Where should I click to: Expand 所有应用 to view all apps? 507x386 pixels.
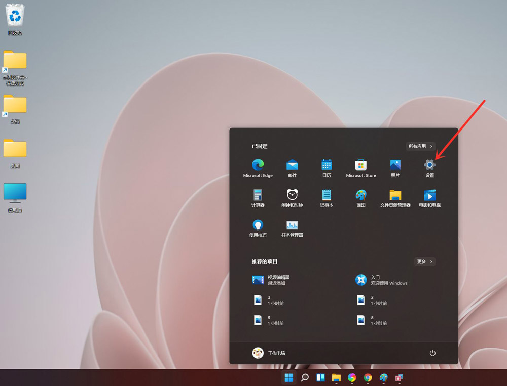[421, 146]
